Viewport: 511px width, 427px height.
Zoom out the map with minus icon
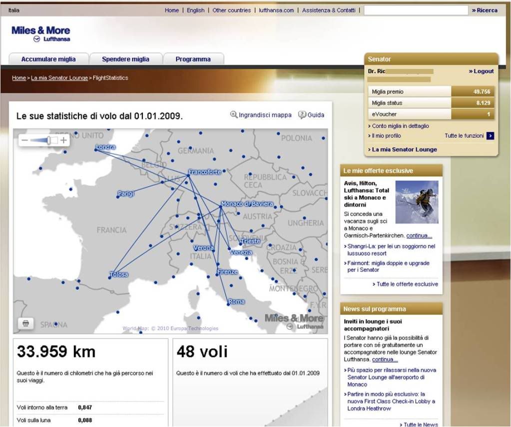(25, 140)
